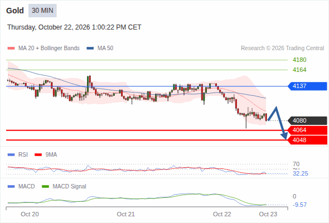Viewport: 329px width, 223px height.
Task: Click the MACD zero level label
Action: coord(294,196)
